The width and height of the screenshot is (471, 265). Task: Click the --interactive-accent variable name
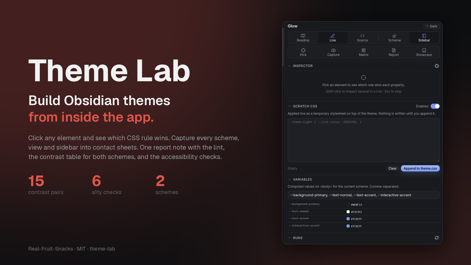coord(304,226)
